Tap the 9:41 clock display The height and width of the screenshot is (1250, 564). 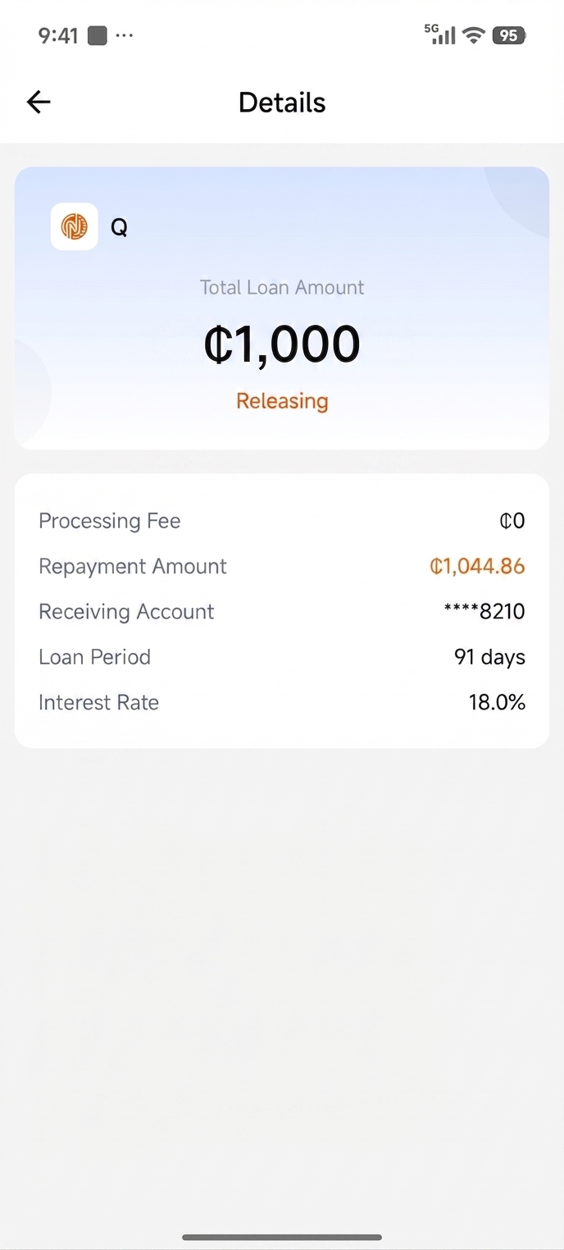58,35
